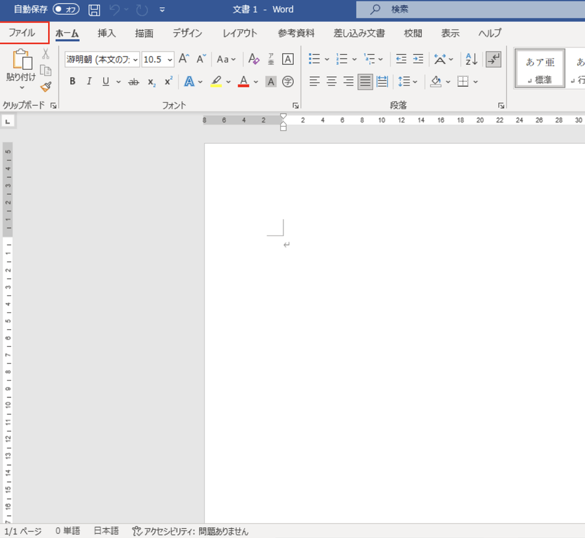Toggle show paragraph marks button

tap(493, 59)
